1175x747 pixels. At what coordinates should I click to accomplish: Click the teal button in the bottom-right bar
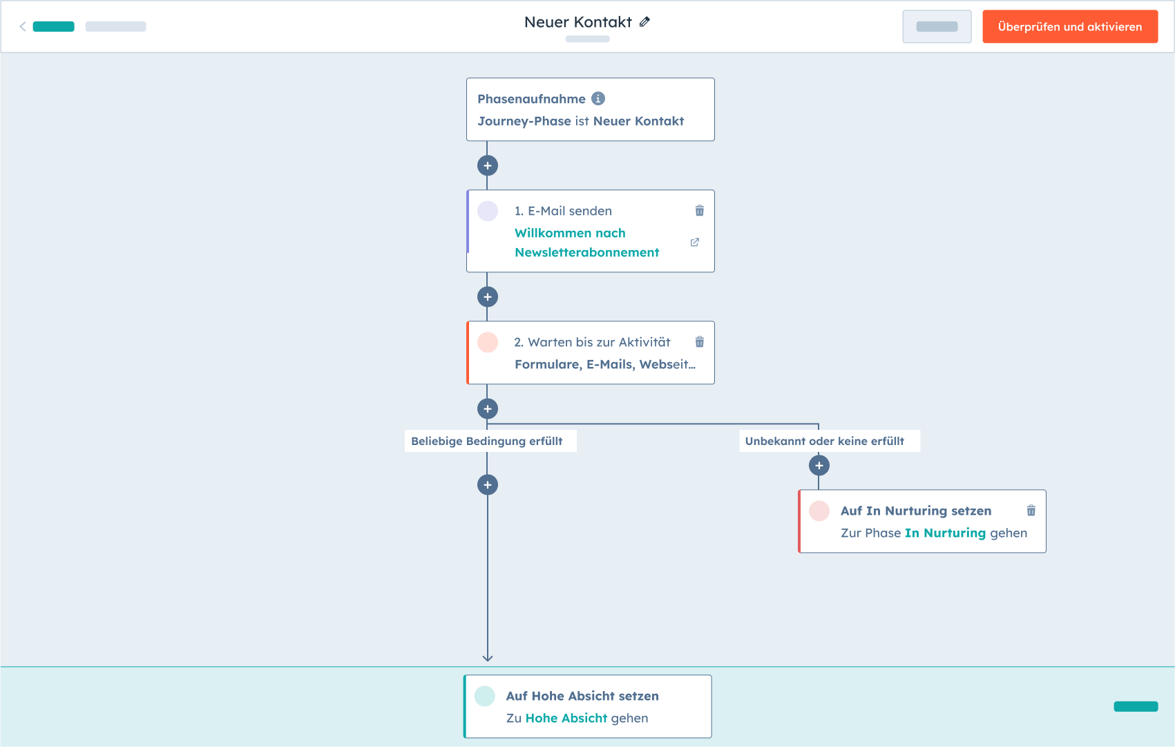click(1136, 706)
